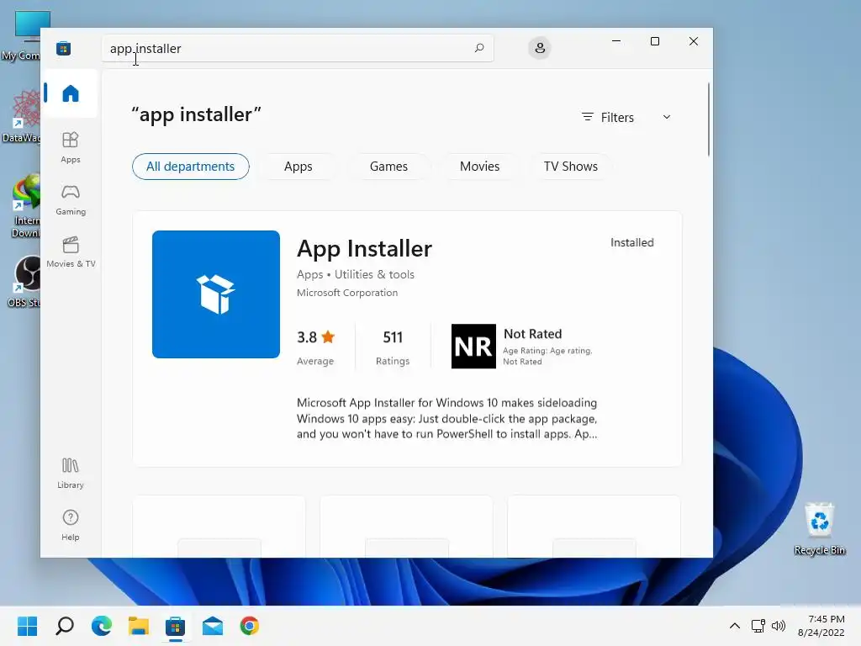This screenshot has height=646, width=861.
Task: Click the search magnifier in search box
Action: 478,48
